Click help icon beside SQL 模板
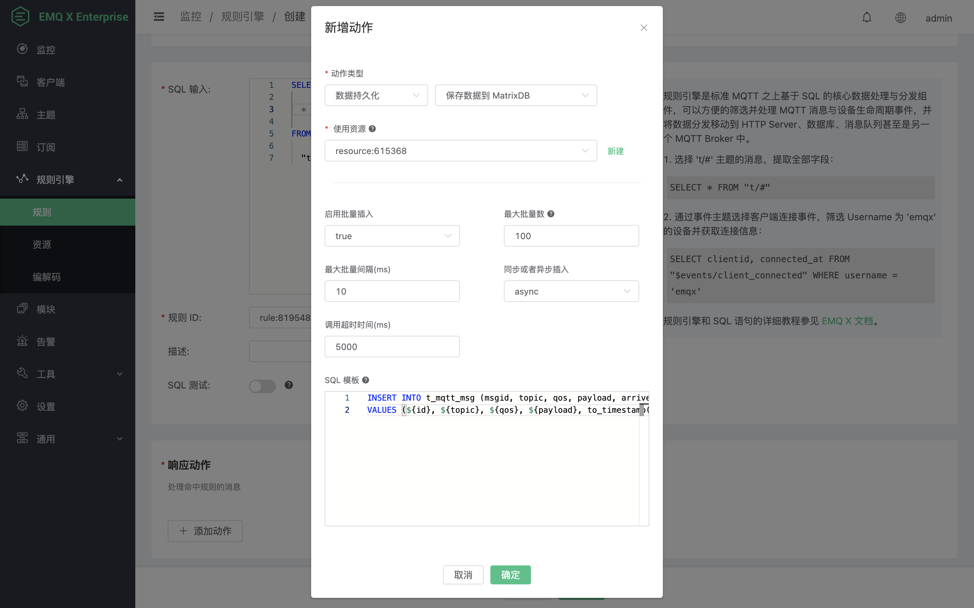The width and height of the screenshot is (974, 608). coord(366,380)
